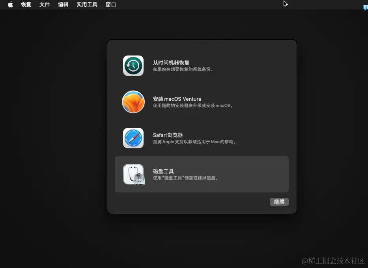This screenshot has width=368, height=268.
Task: Select the macOS Ventura installer icon
Action: point(133,102)
